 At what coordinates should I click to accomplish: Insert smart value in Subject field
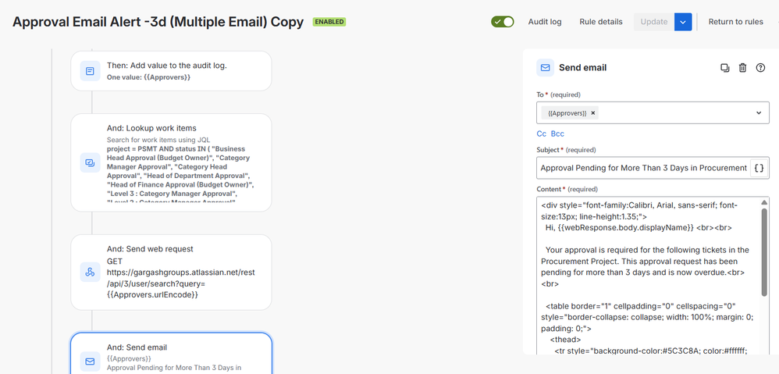coord(759,168)
